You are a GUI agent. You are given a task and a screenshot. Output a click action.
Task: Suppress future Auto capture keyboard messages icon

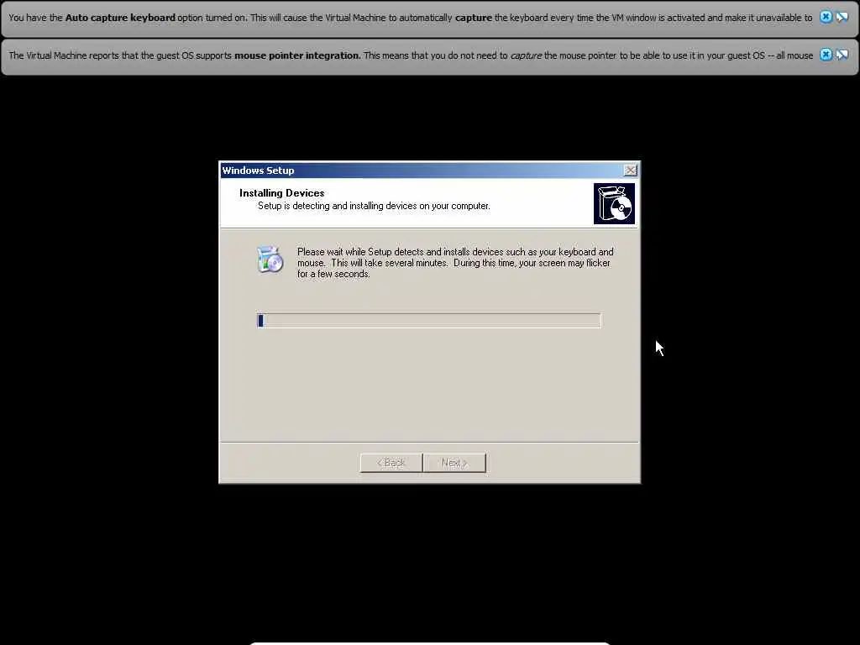(842, 17)
